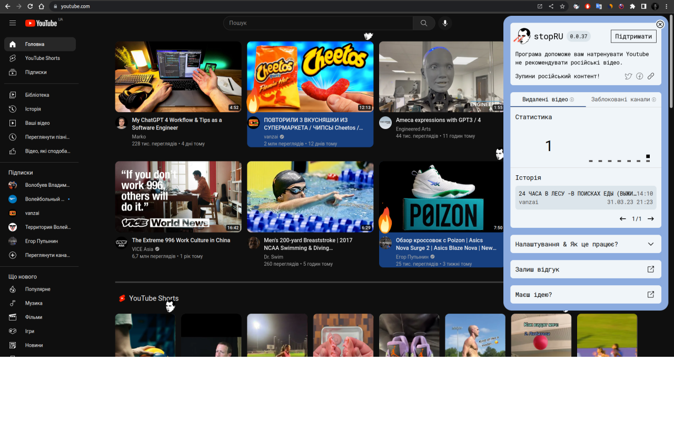Click the Підтримати button
Screen dimensions: 674x421
(634, 36)
